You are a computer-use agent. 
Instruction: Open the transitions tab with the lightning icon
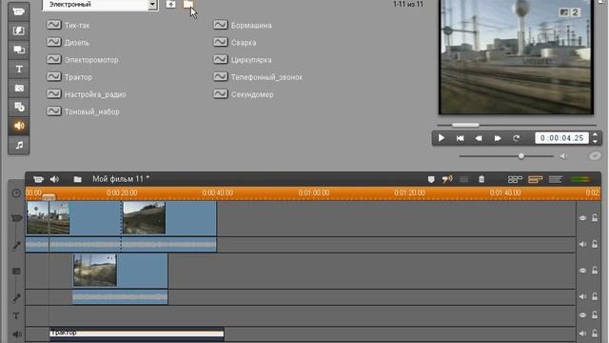click(19, 30)
